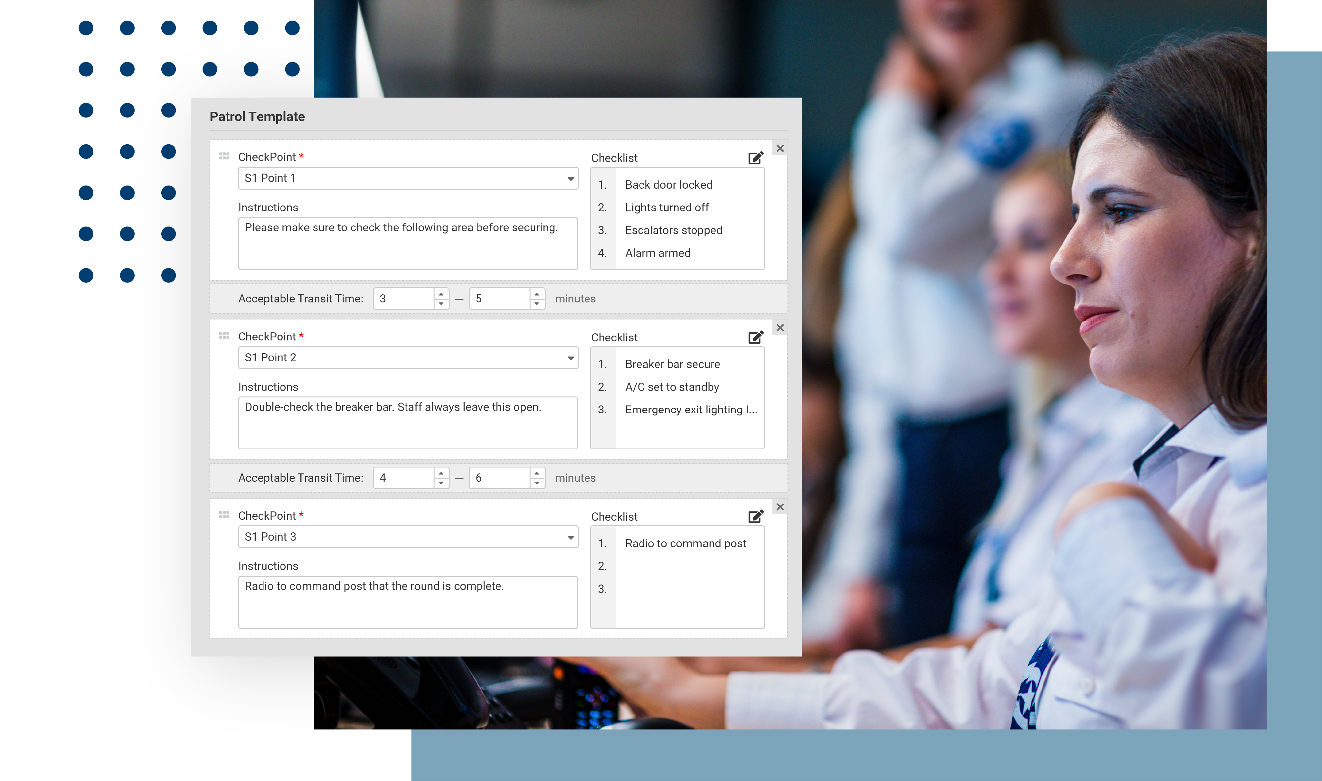Screen dimensions: 1322x781
Task: Edit the S1 Point 1 checklist
Action: click(x=755, y=158)
